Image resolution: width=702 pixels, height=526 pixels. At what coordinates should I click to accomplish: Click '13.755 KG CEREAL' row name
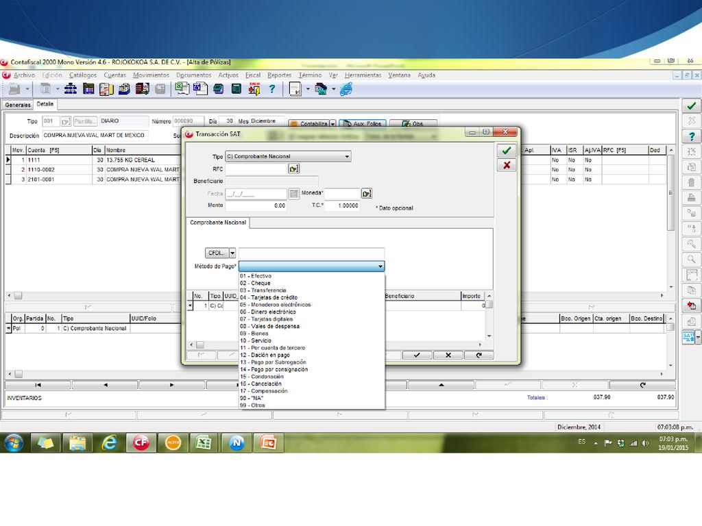click(130, 160)
